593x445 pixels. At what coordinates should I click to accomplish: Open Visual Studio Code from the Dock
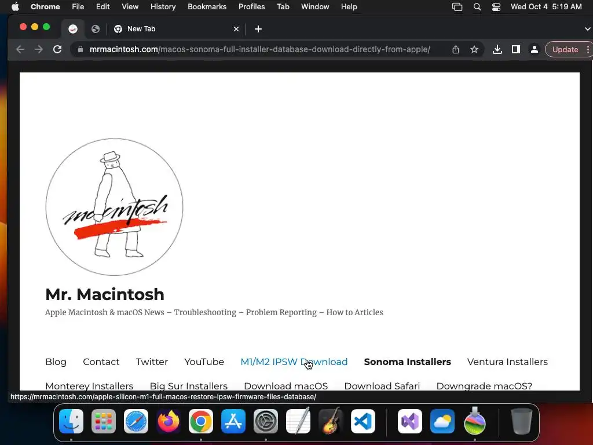[363, 421]
